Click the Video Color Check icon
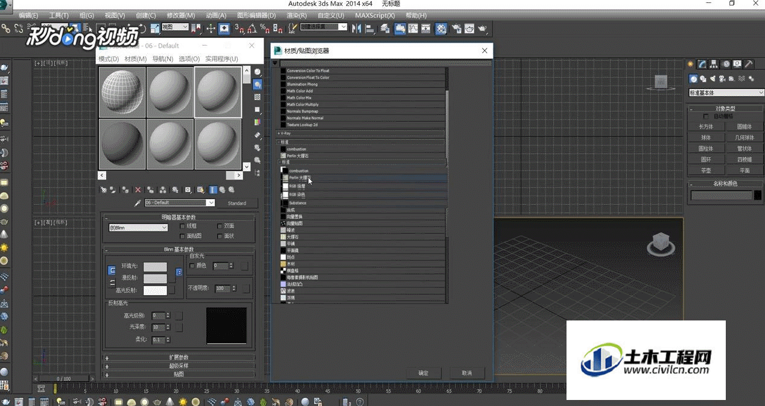The image size is (765, 406). 258,122
